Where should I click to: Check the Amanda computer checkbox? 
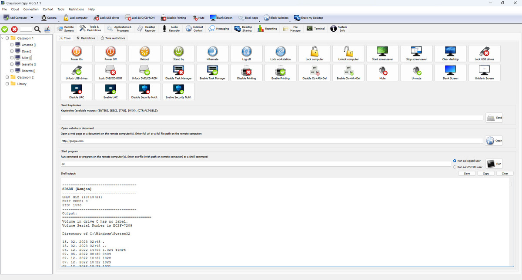[12, 45]
